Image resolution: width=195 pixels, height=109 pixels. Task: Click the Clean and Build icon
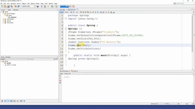tap(45, 6)
